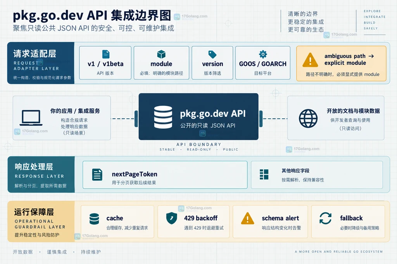This screenshot has width=397, height=264.
Task: Click the tag icon above version
Action: point(212,54)
